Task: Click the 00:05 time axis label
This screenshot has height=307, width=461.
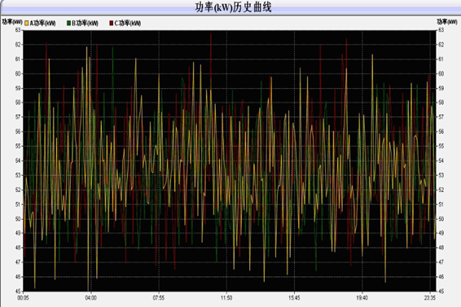Action: tap(23, 298)
